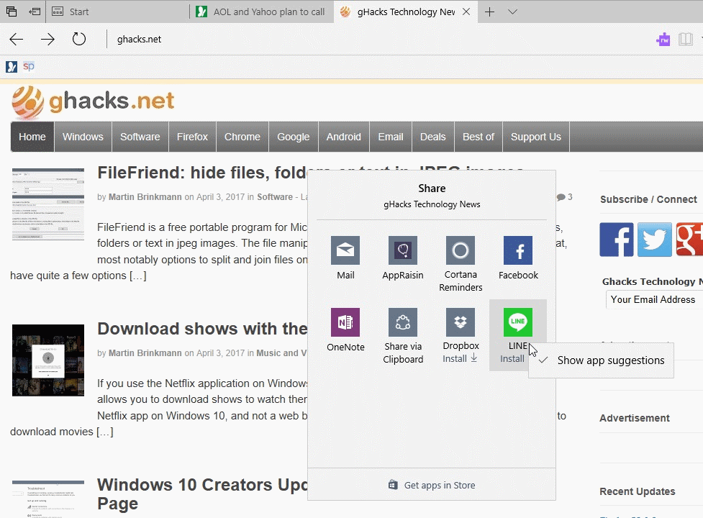The width and height of the screenshot is (703, 518).
Task: Refresh the ghacks.net page
Action: (79, 39)
